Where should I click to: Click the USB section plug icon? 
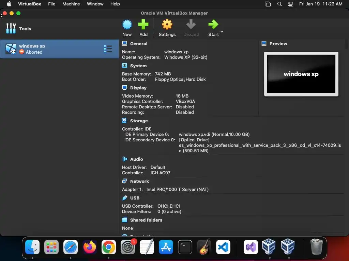125,197
